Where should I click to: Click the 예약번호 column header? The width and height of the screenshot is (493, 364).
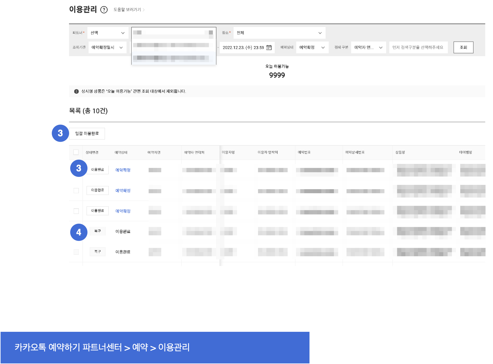[304, 152]
